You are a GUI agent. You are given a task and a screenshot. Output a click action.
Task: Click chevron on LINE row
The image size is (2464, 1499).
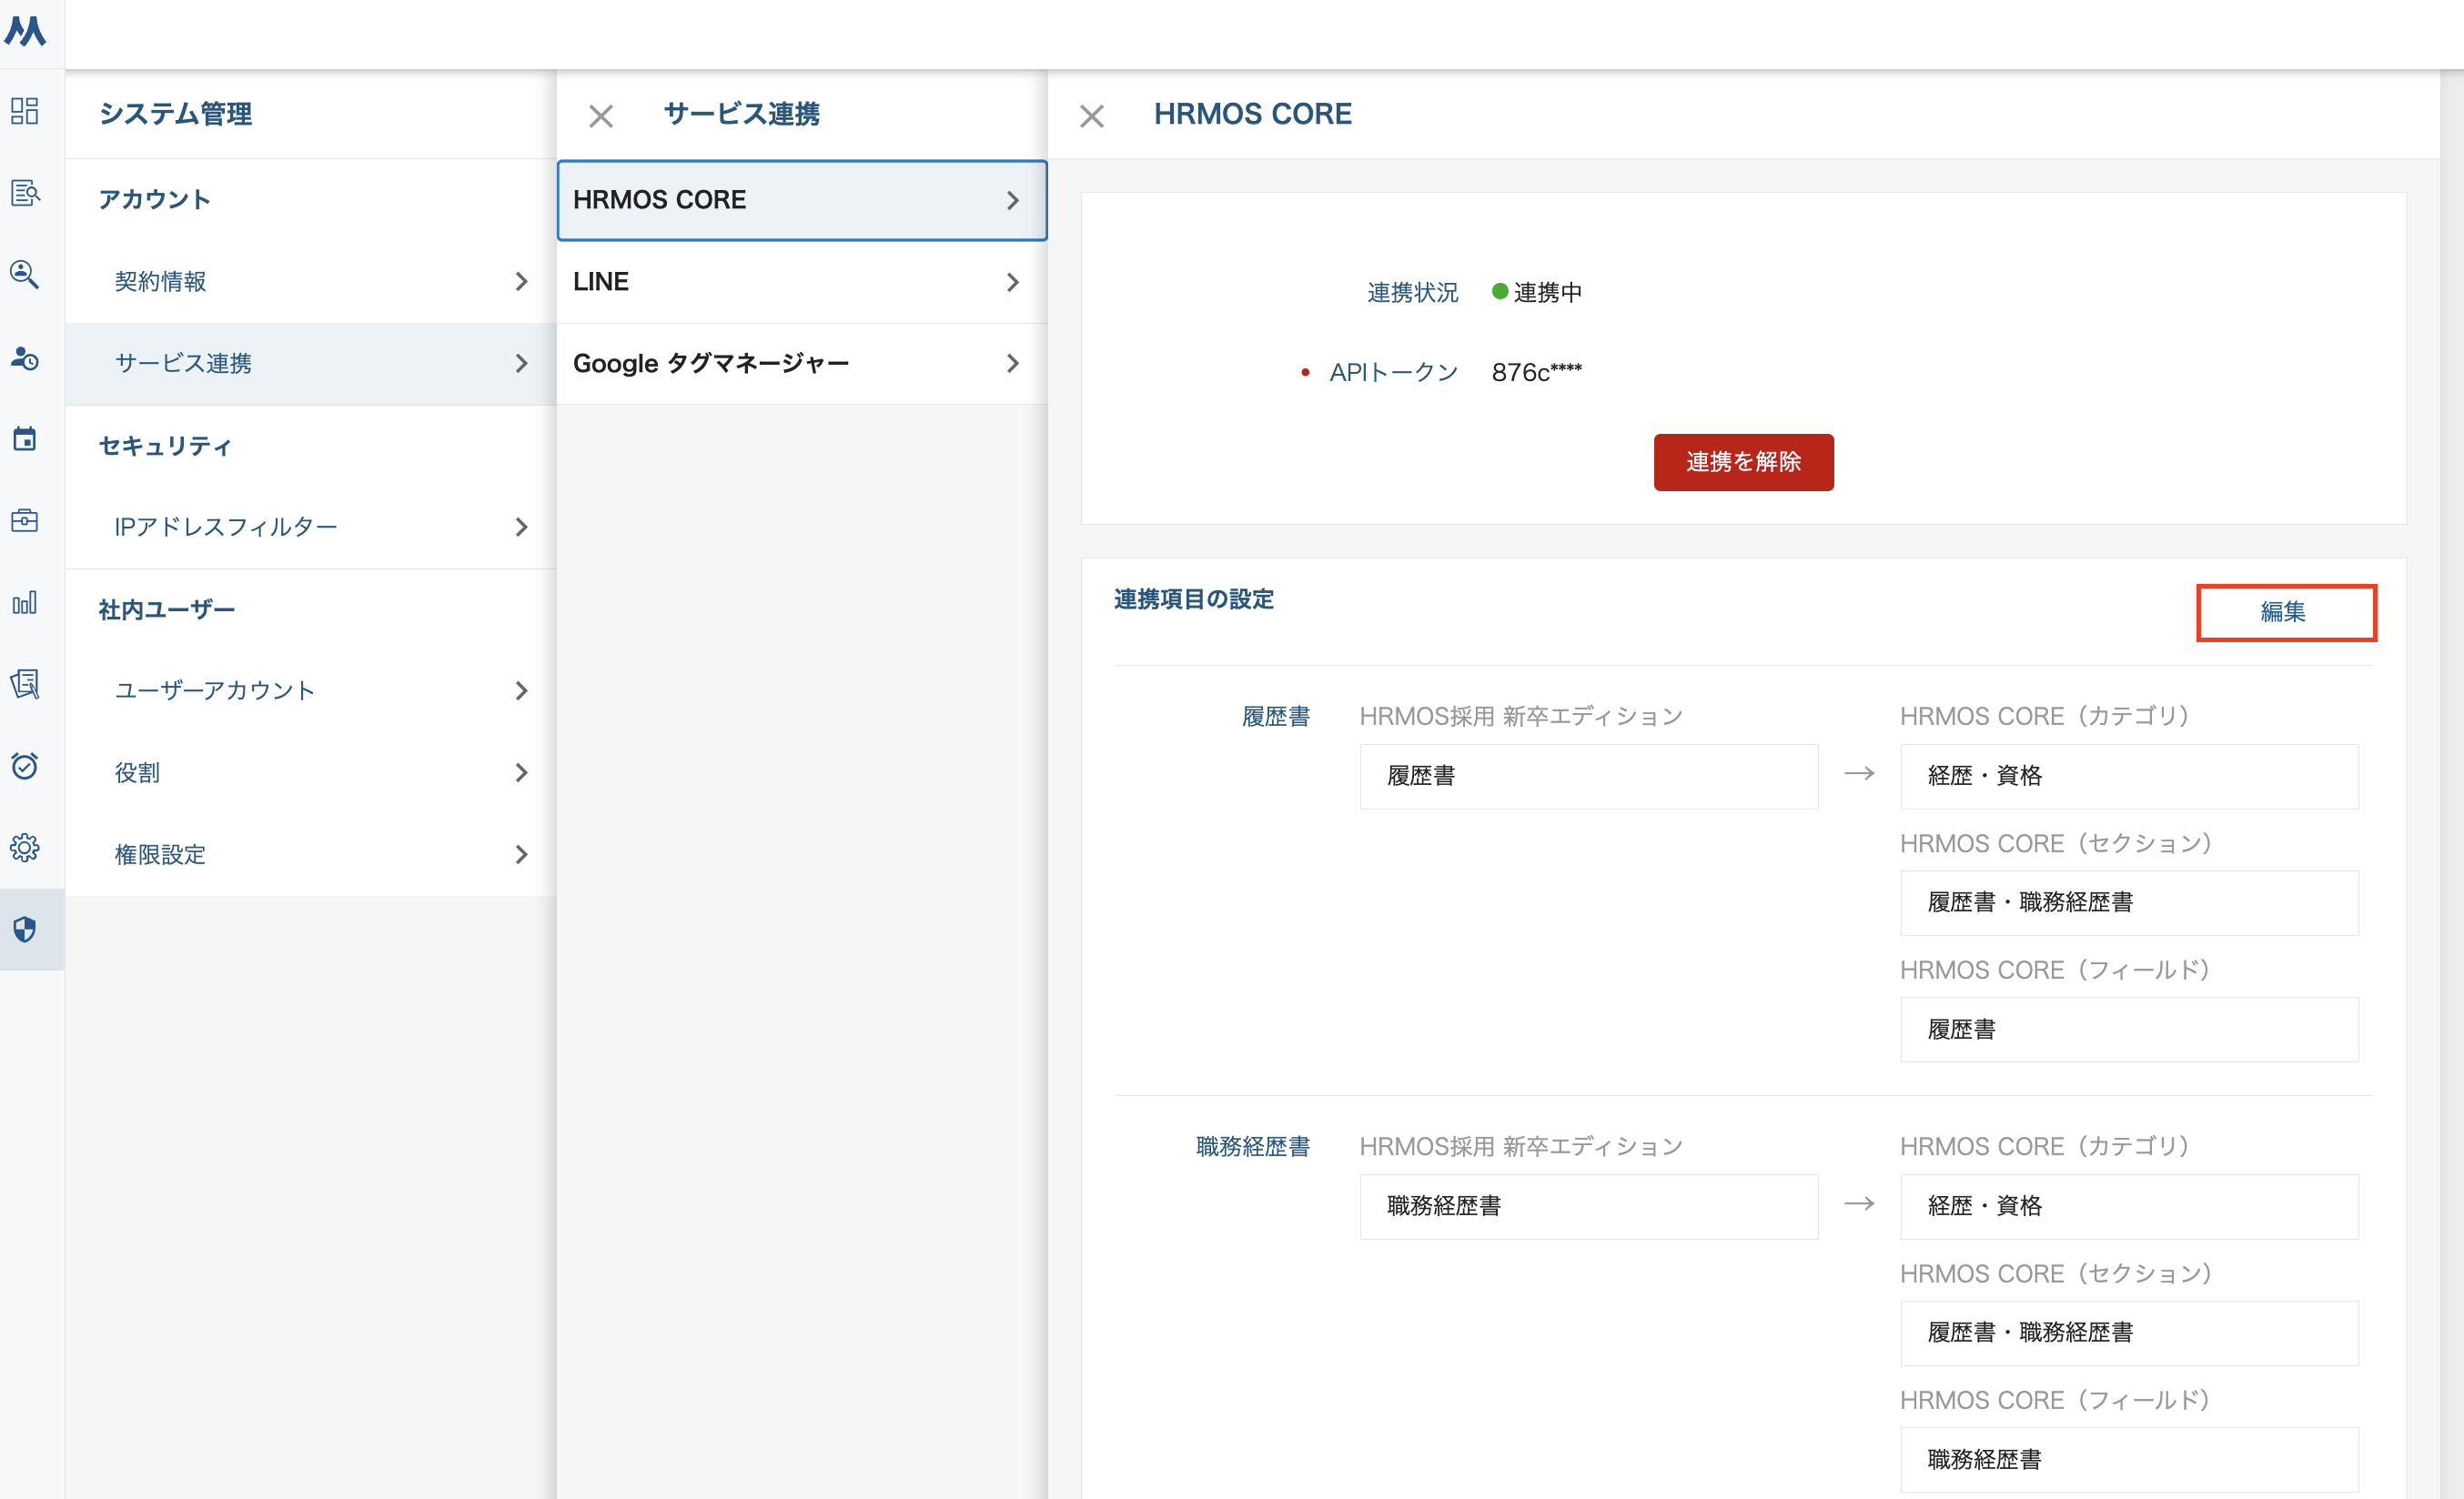point(1013,282)
